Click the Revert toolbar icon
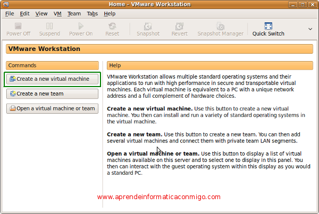319x214 pixels. click(180, 26)
